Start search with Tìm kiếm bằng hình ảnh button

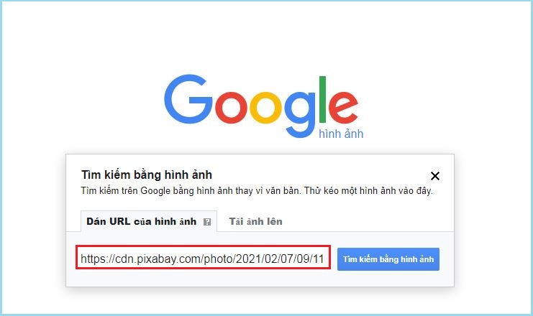pyautogui.click(x=388, y=259)
